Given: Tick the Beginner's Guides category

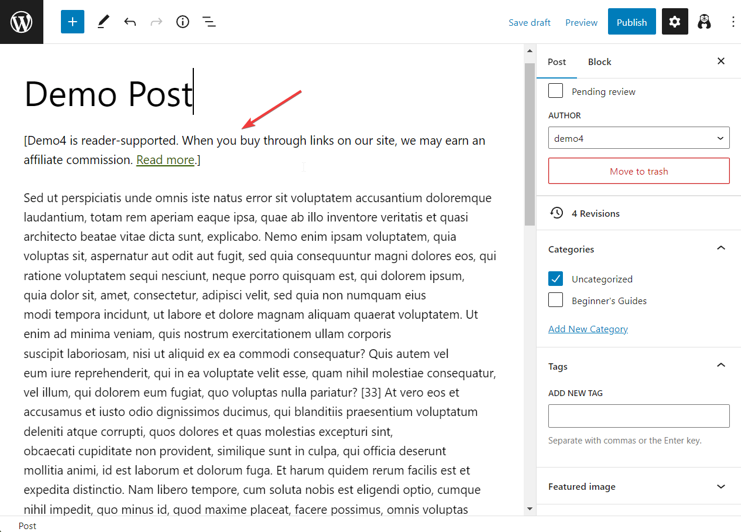Looking at the screenshot, I should [556, 301].
